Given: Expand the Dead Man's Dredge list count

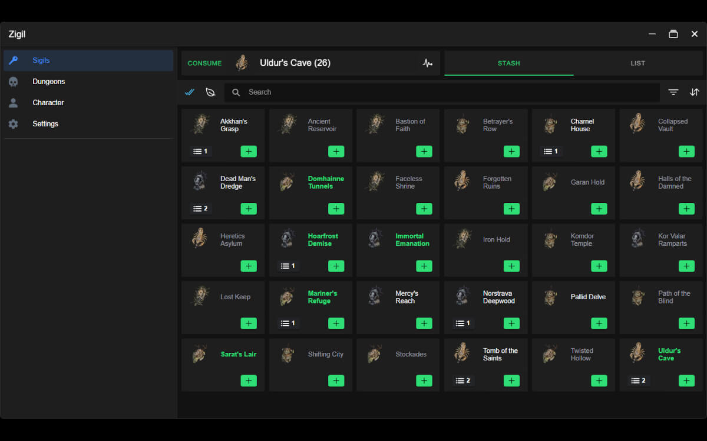Looking at the screenshot, I should 200,209.
